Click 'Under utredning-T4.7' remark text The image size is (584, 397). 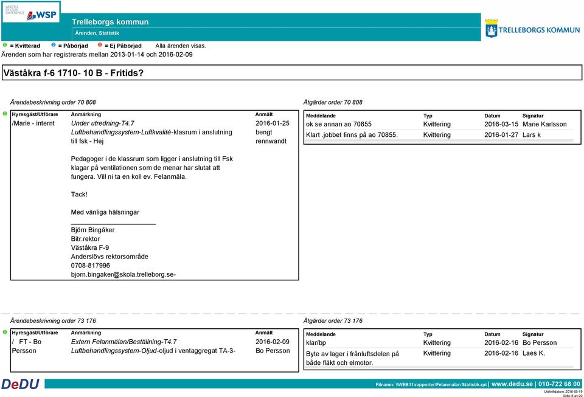click(x=102, y=123)
